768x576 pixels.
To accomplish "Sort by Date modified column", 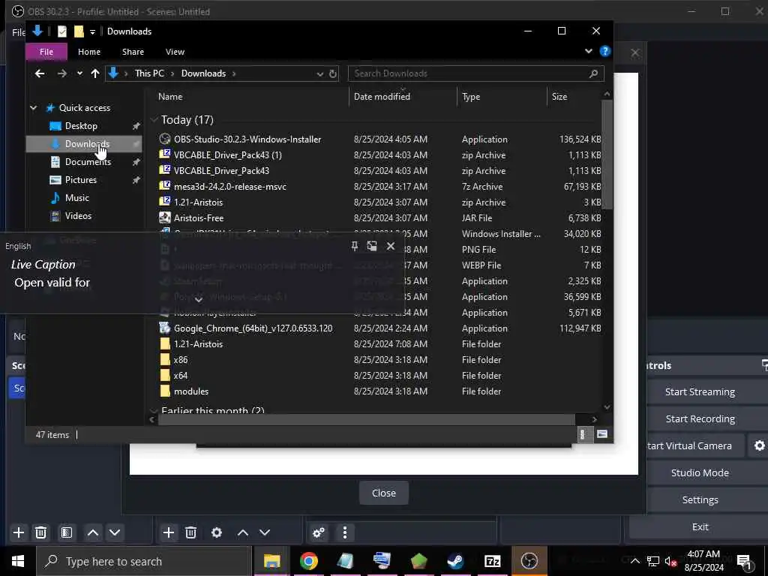I will click(x=382, y=97).
